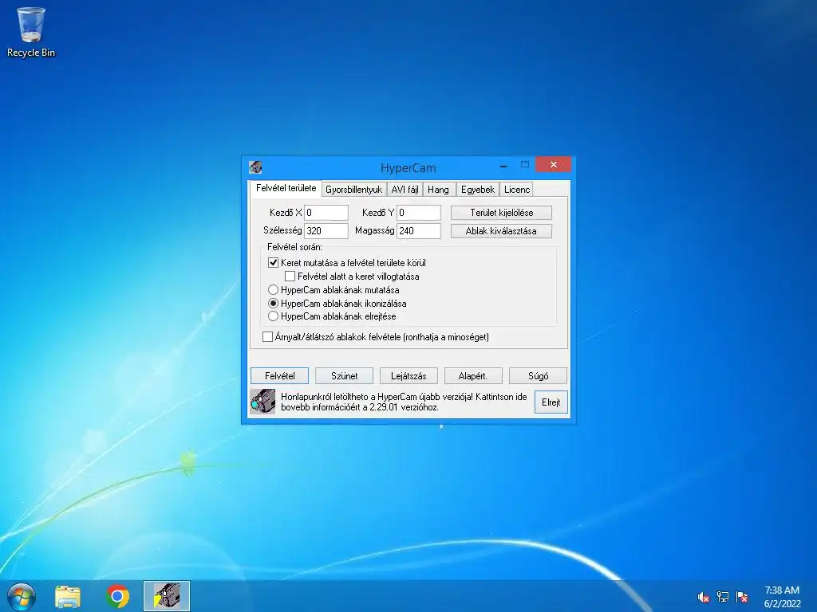The height and width of the screenshot is (612, 817).
Task: Click the newer HyperCam version notice text
Action: (x=404, y=402)
